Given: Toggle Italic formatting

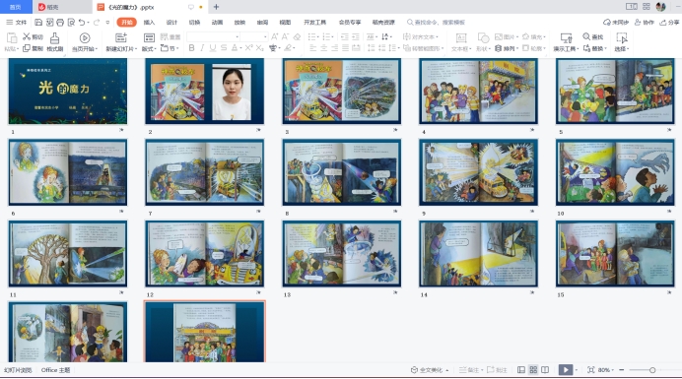Looking at the screenshot, I should coord(202,48).
